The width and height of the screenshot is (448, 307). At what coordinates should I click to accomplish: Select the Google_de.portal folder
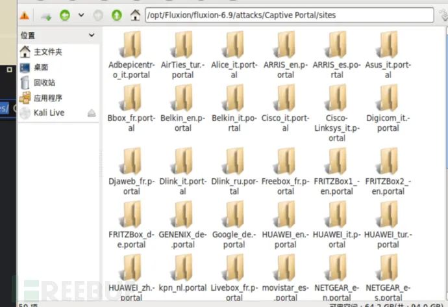[x=234, y=225]
